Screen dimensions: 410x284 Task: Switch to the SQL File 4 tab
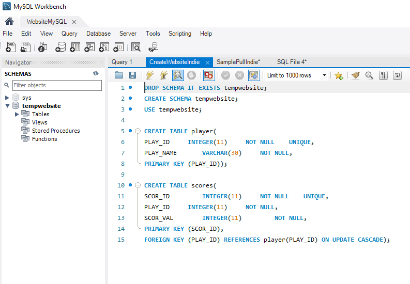292,62
